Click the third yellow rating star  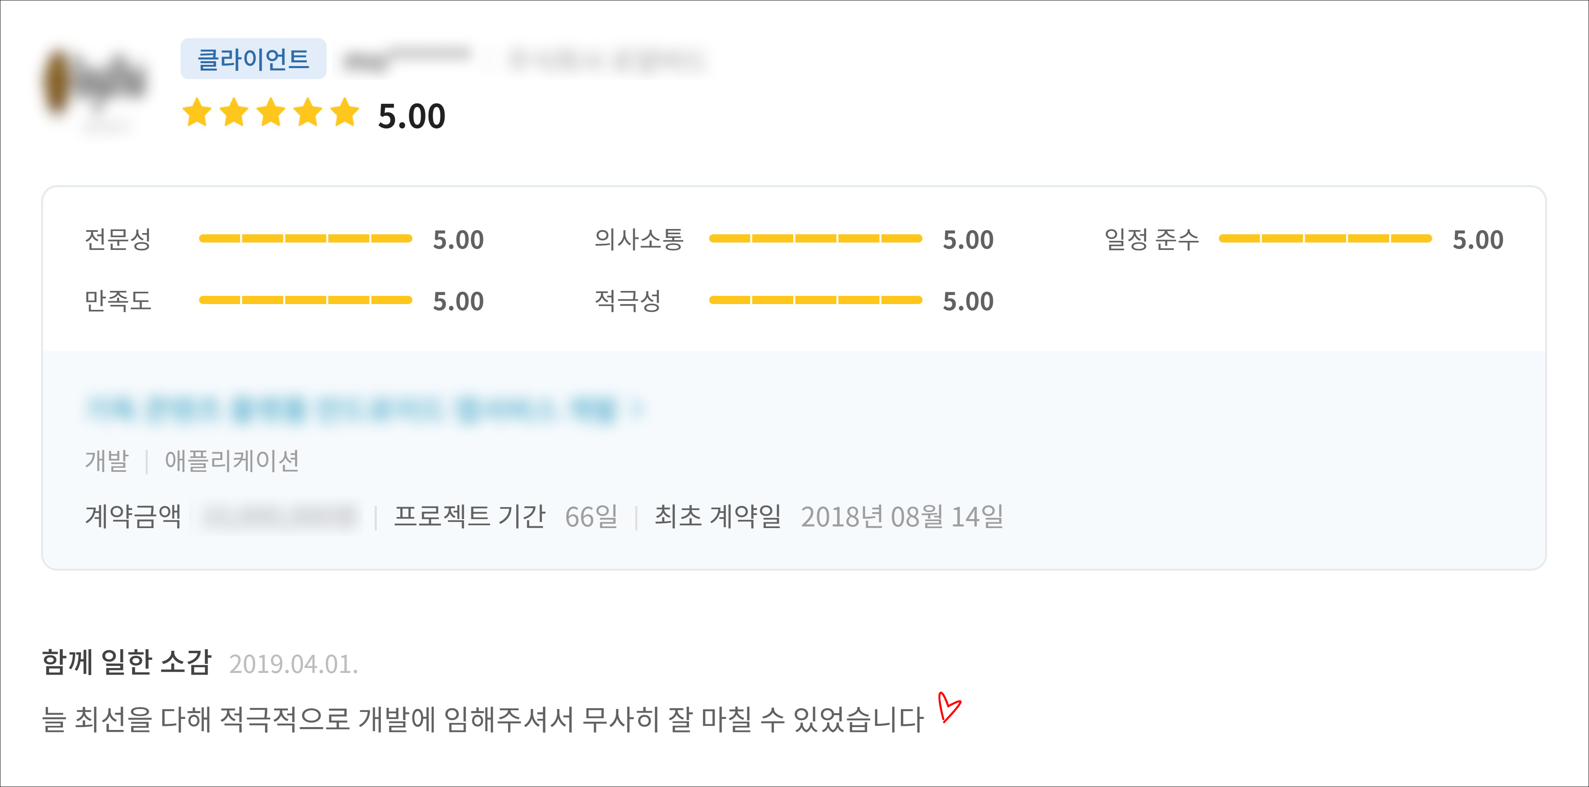click(271, 113)
